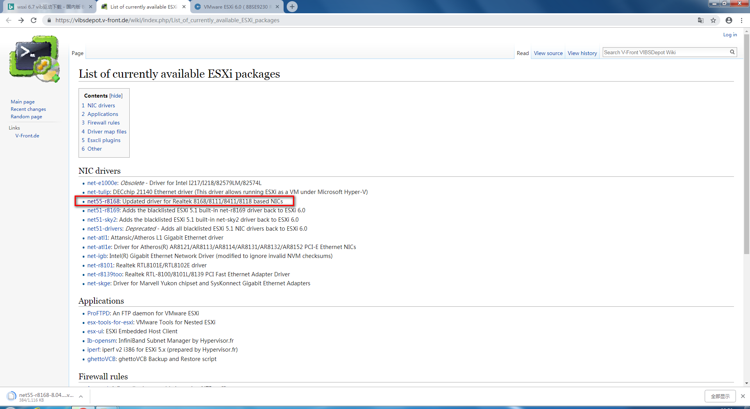The width and height of the screenshot is (750, 409).
Task: Hide the Contents table
Action: click(116, 96)
